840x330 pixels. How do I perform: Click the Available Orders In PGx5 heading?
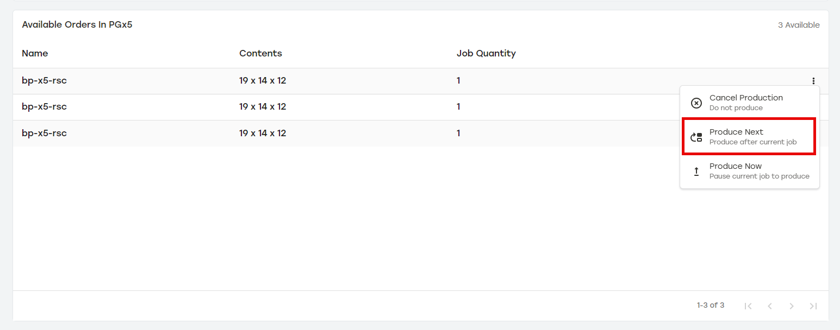77,25
